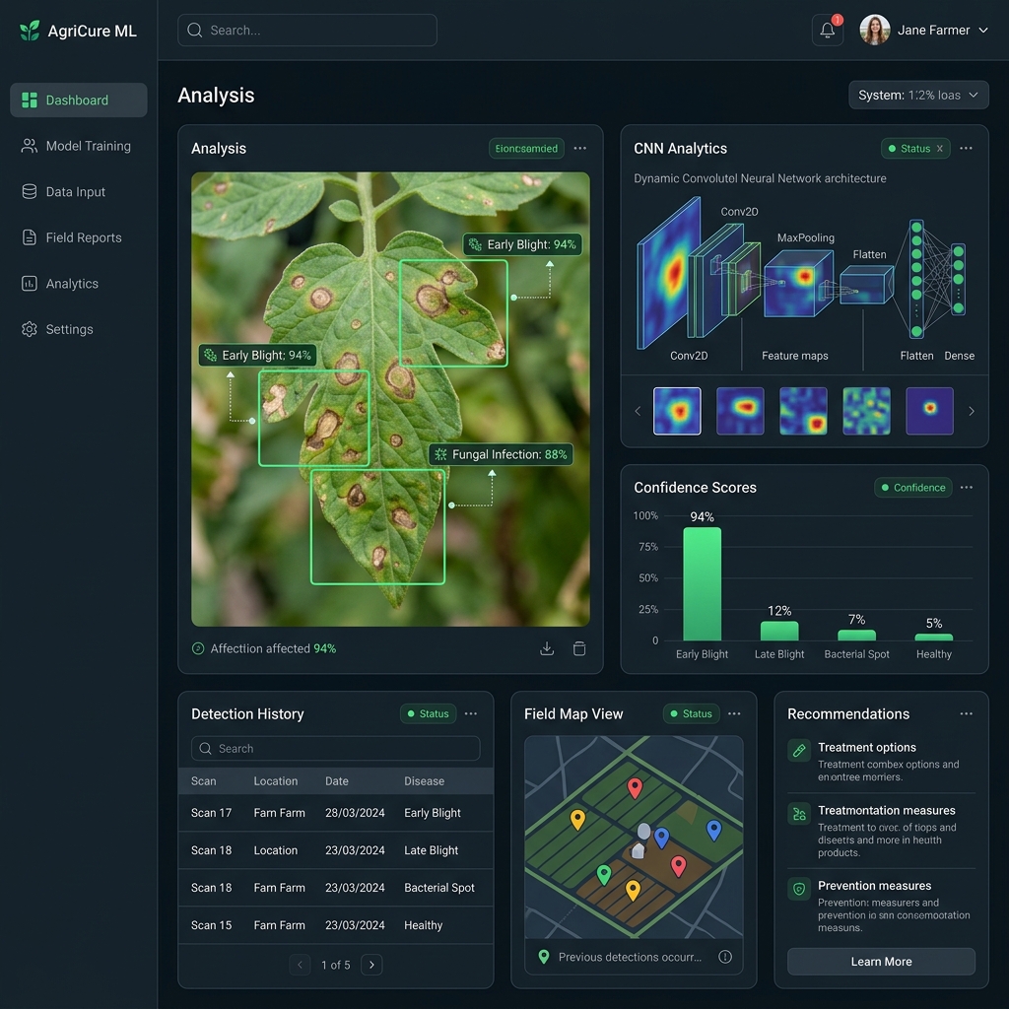Viewport: 1009px width, 1009px height.
Task: Click the rightmost blue map pin
Action: pos(713,830)
